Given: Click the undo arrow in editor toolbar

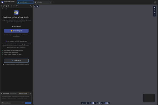Looking at the screenshot, I should click(12, 6).
